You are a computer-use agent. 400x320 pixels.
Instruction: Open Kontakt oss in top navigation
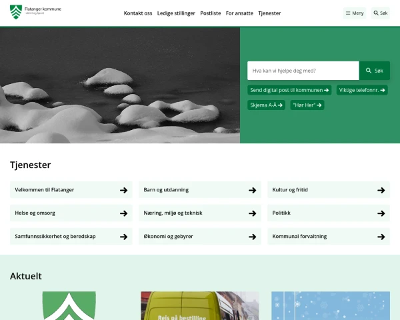(x=138, y=13)
